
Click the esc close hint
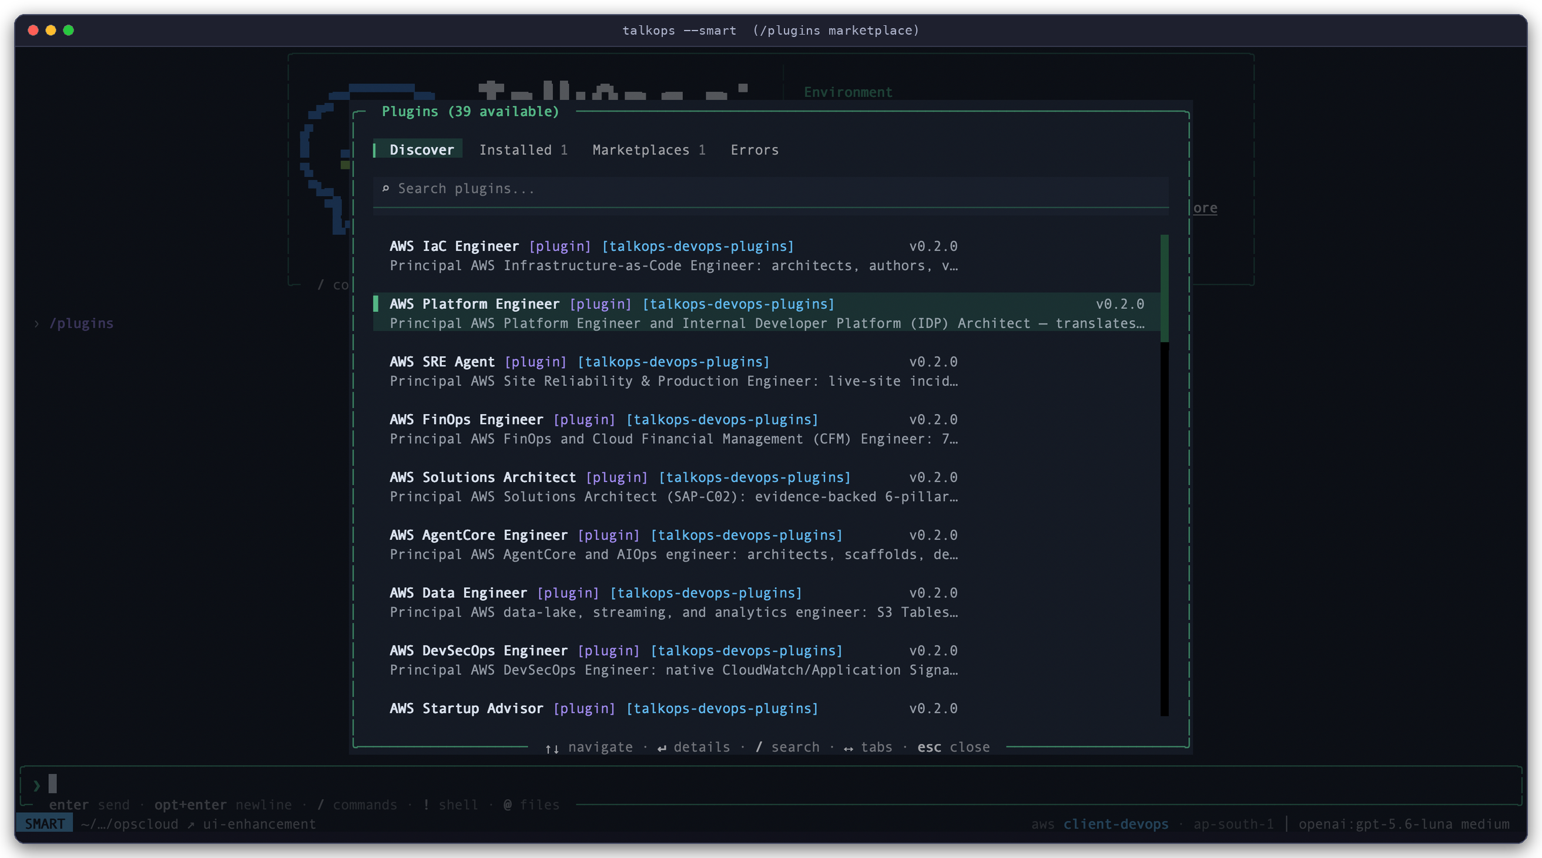[x=953, y=746]
